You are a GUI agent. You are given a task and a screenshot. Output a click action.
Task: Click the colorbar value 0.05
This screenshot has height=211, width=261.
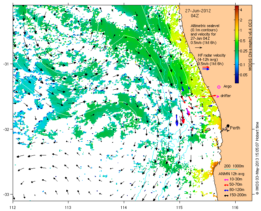point(243,75)
